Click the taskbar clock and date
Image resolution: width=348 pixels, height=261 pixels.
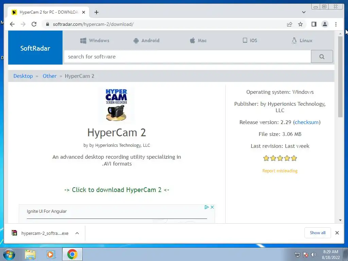click(331, 255)
